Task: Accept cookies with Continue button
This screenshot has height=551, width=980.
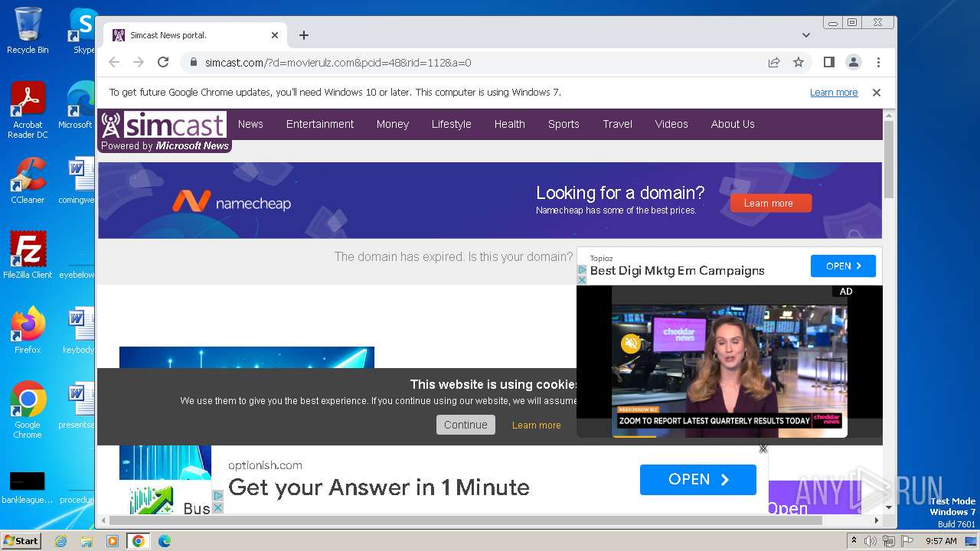Action: tap(465, 425)
